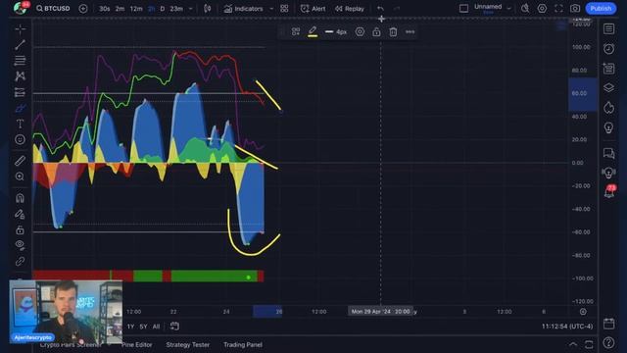The image size is (627, 353).
Task: Click the Publish button
Action: [x=601, y=9]
